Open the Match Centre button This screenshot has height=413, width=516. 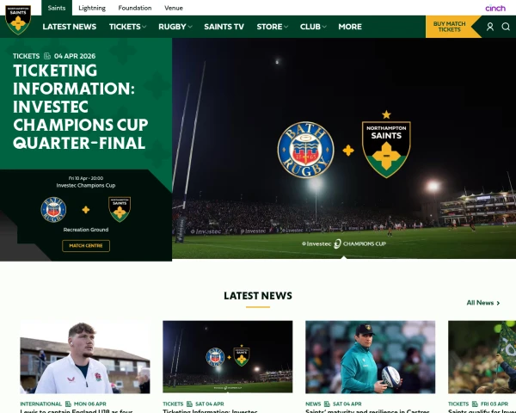[x=86, y=246]
